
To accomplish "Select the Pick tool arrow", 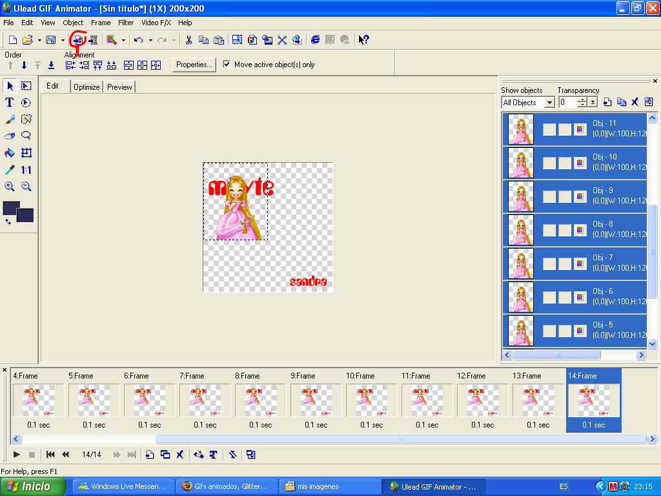I will [10, 86].
